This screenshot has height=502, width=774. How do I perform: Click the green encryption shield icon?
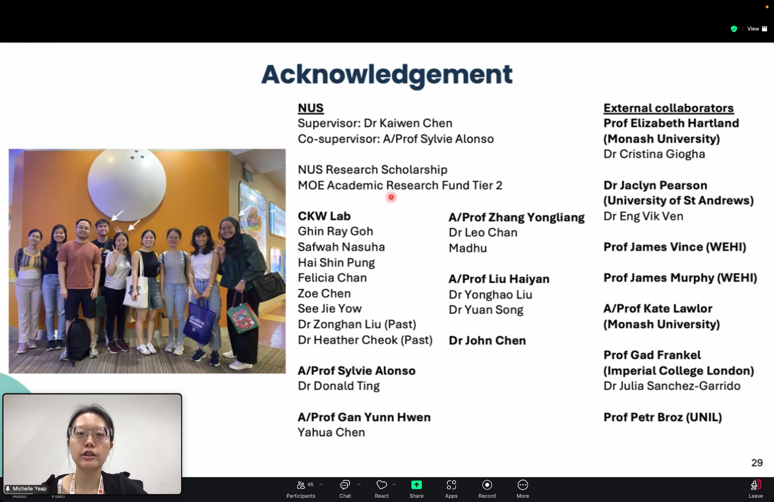point(734,29)
